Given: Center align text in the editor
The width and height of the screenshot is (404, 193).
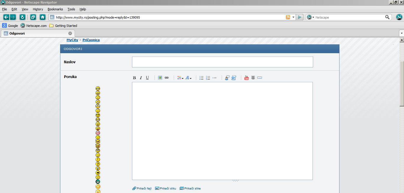Looking at the screenshot, I should 253,78.
